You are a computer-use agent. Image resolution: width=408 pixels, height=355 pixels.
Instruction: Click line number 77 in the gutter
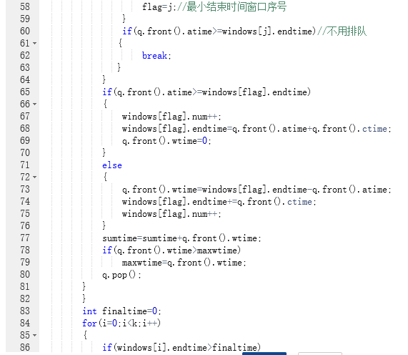[x=25, y=238]
